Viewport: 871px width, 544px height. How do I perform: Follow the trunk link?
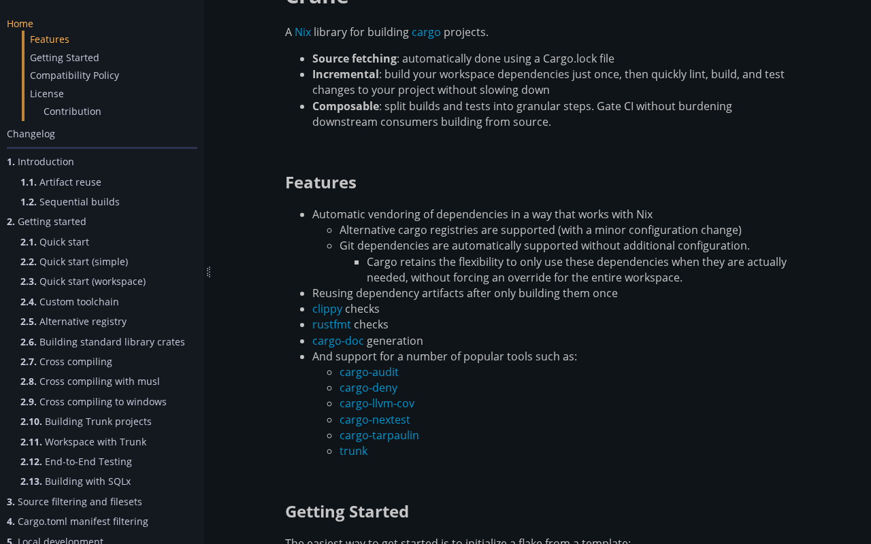tap(353, 451)
